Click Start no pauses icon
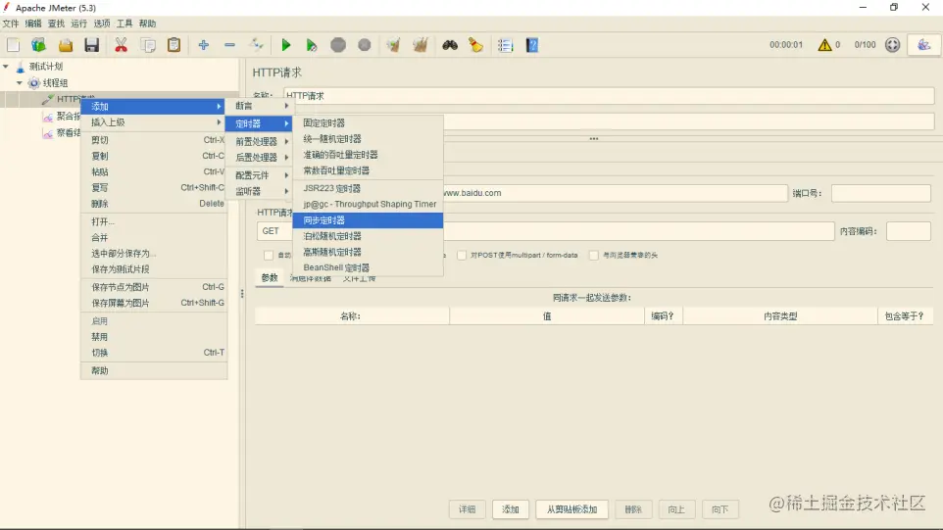The height and width of the screenshot is (530, 943). pyautogui.click(x=312, y=45)
